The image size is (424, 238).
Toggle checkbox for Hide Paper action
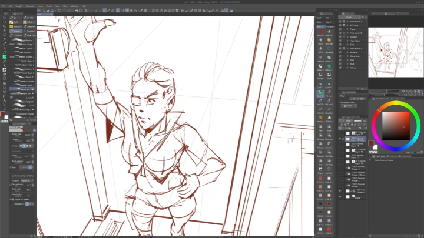(340, 41)
